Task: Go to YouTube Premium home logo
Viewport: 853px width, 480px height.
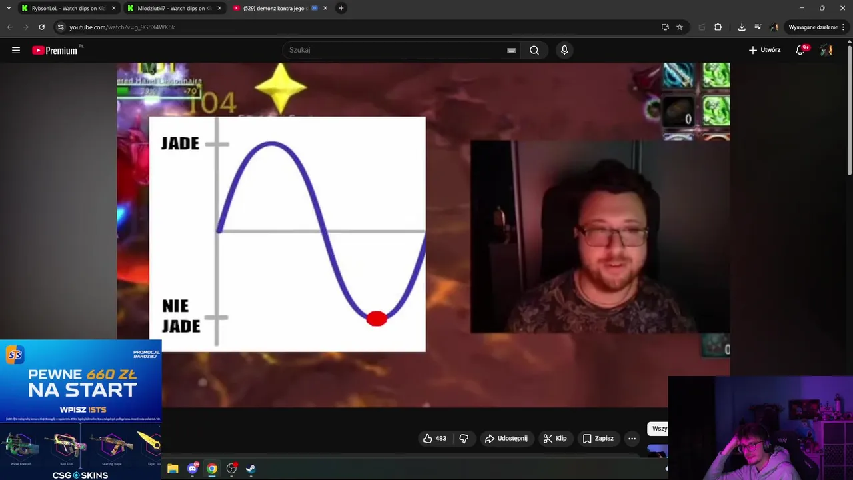Action: point(55,50)
